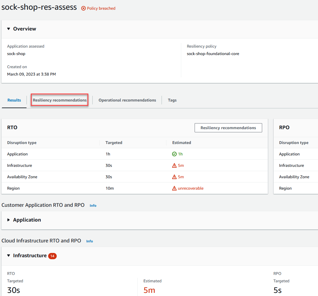Switch to Resiliency recommendations tab
The image size is (318, 296).
(x=60, y=100)
